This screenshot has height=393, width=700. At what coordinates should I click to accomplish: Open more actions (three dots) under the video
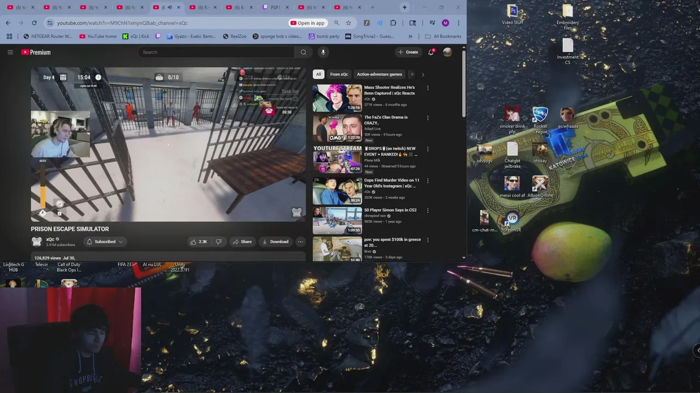300,242
